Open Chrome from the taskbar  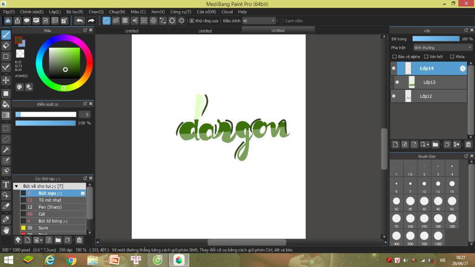click(x=71, y=260)
